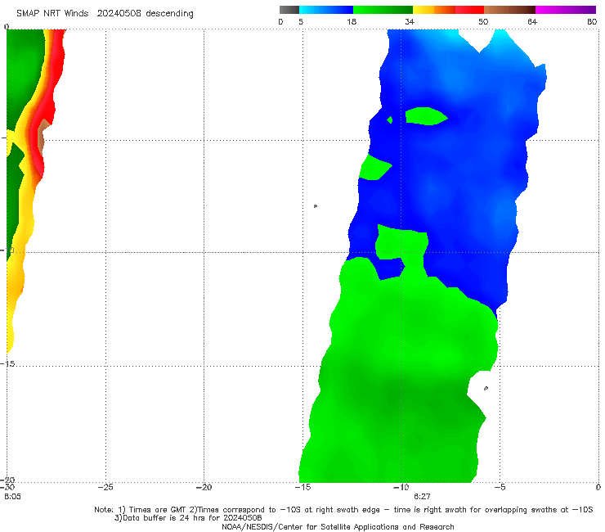
Task: Click the colorbar tick label '80'
Action: (592, 22)
